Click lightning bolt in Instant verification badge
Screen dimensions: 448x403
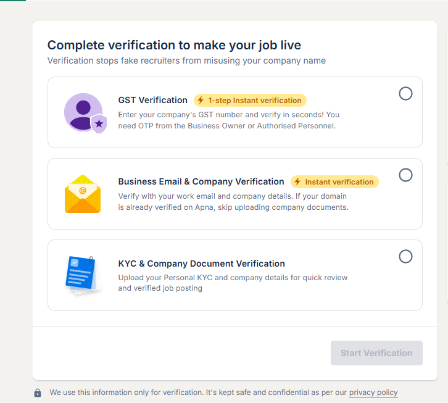coord(297,181)
